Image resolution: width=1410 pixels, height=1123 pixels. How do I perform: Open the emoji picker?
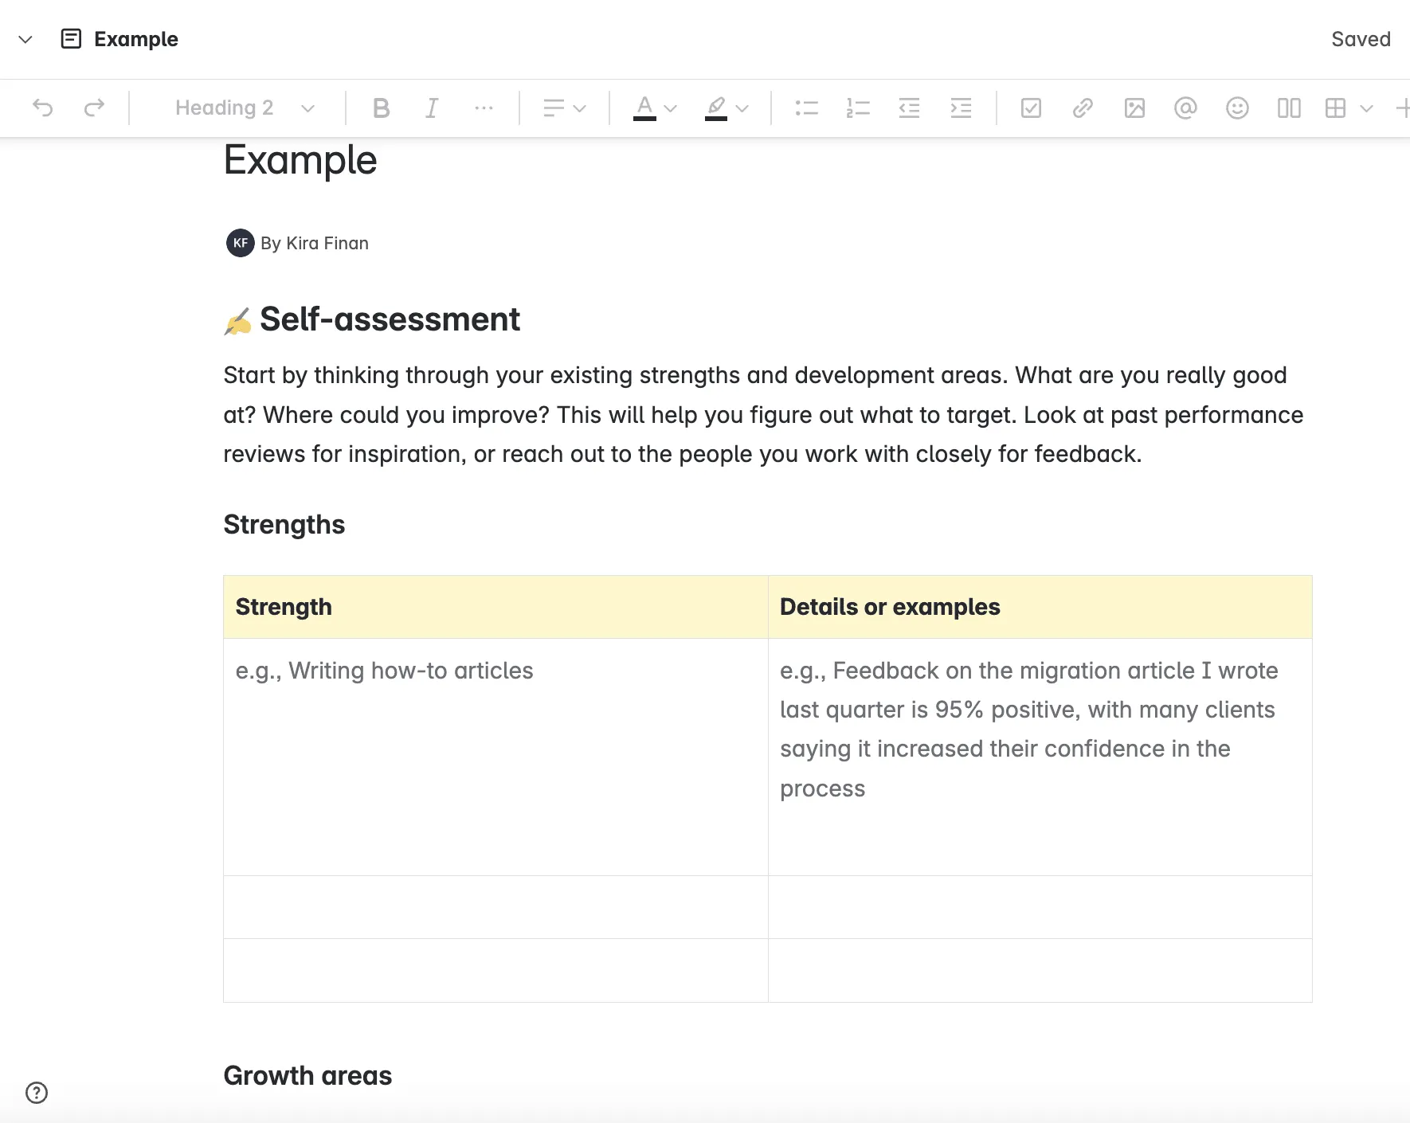click(x=1237, y=108)
